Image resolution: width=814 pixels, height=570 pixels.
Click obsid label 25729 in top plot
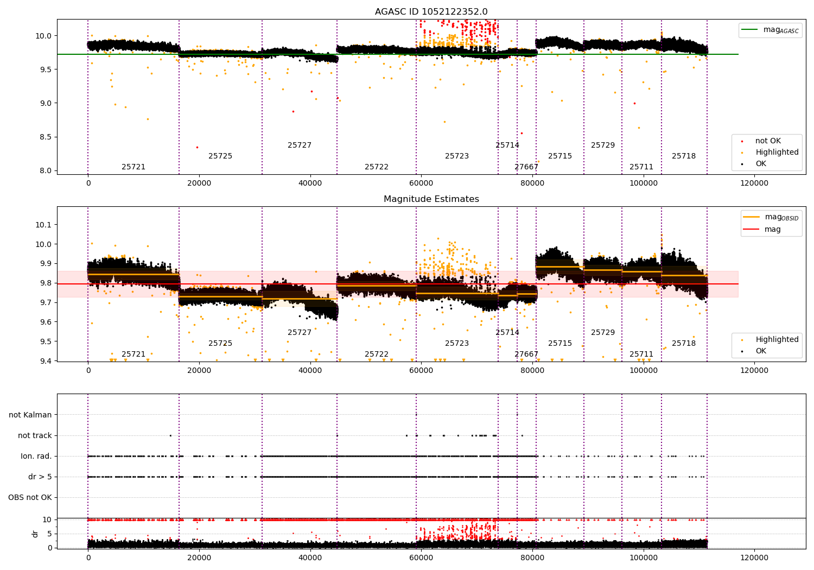(603, 145)
